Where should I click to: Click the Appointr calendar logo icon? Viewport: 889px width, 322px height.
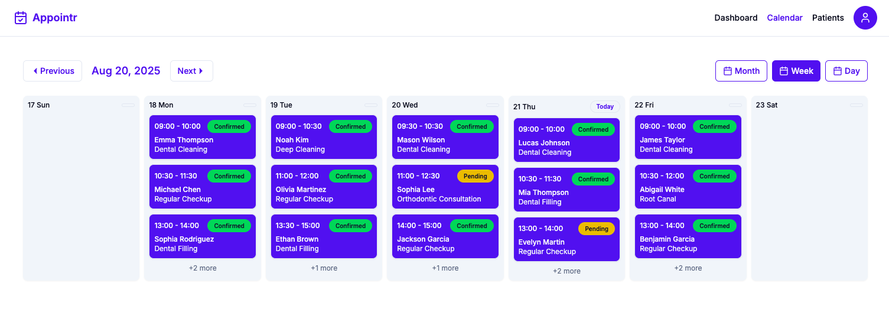click(x=21, y=18)
